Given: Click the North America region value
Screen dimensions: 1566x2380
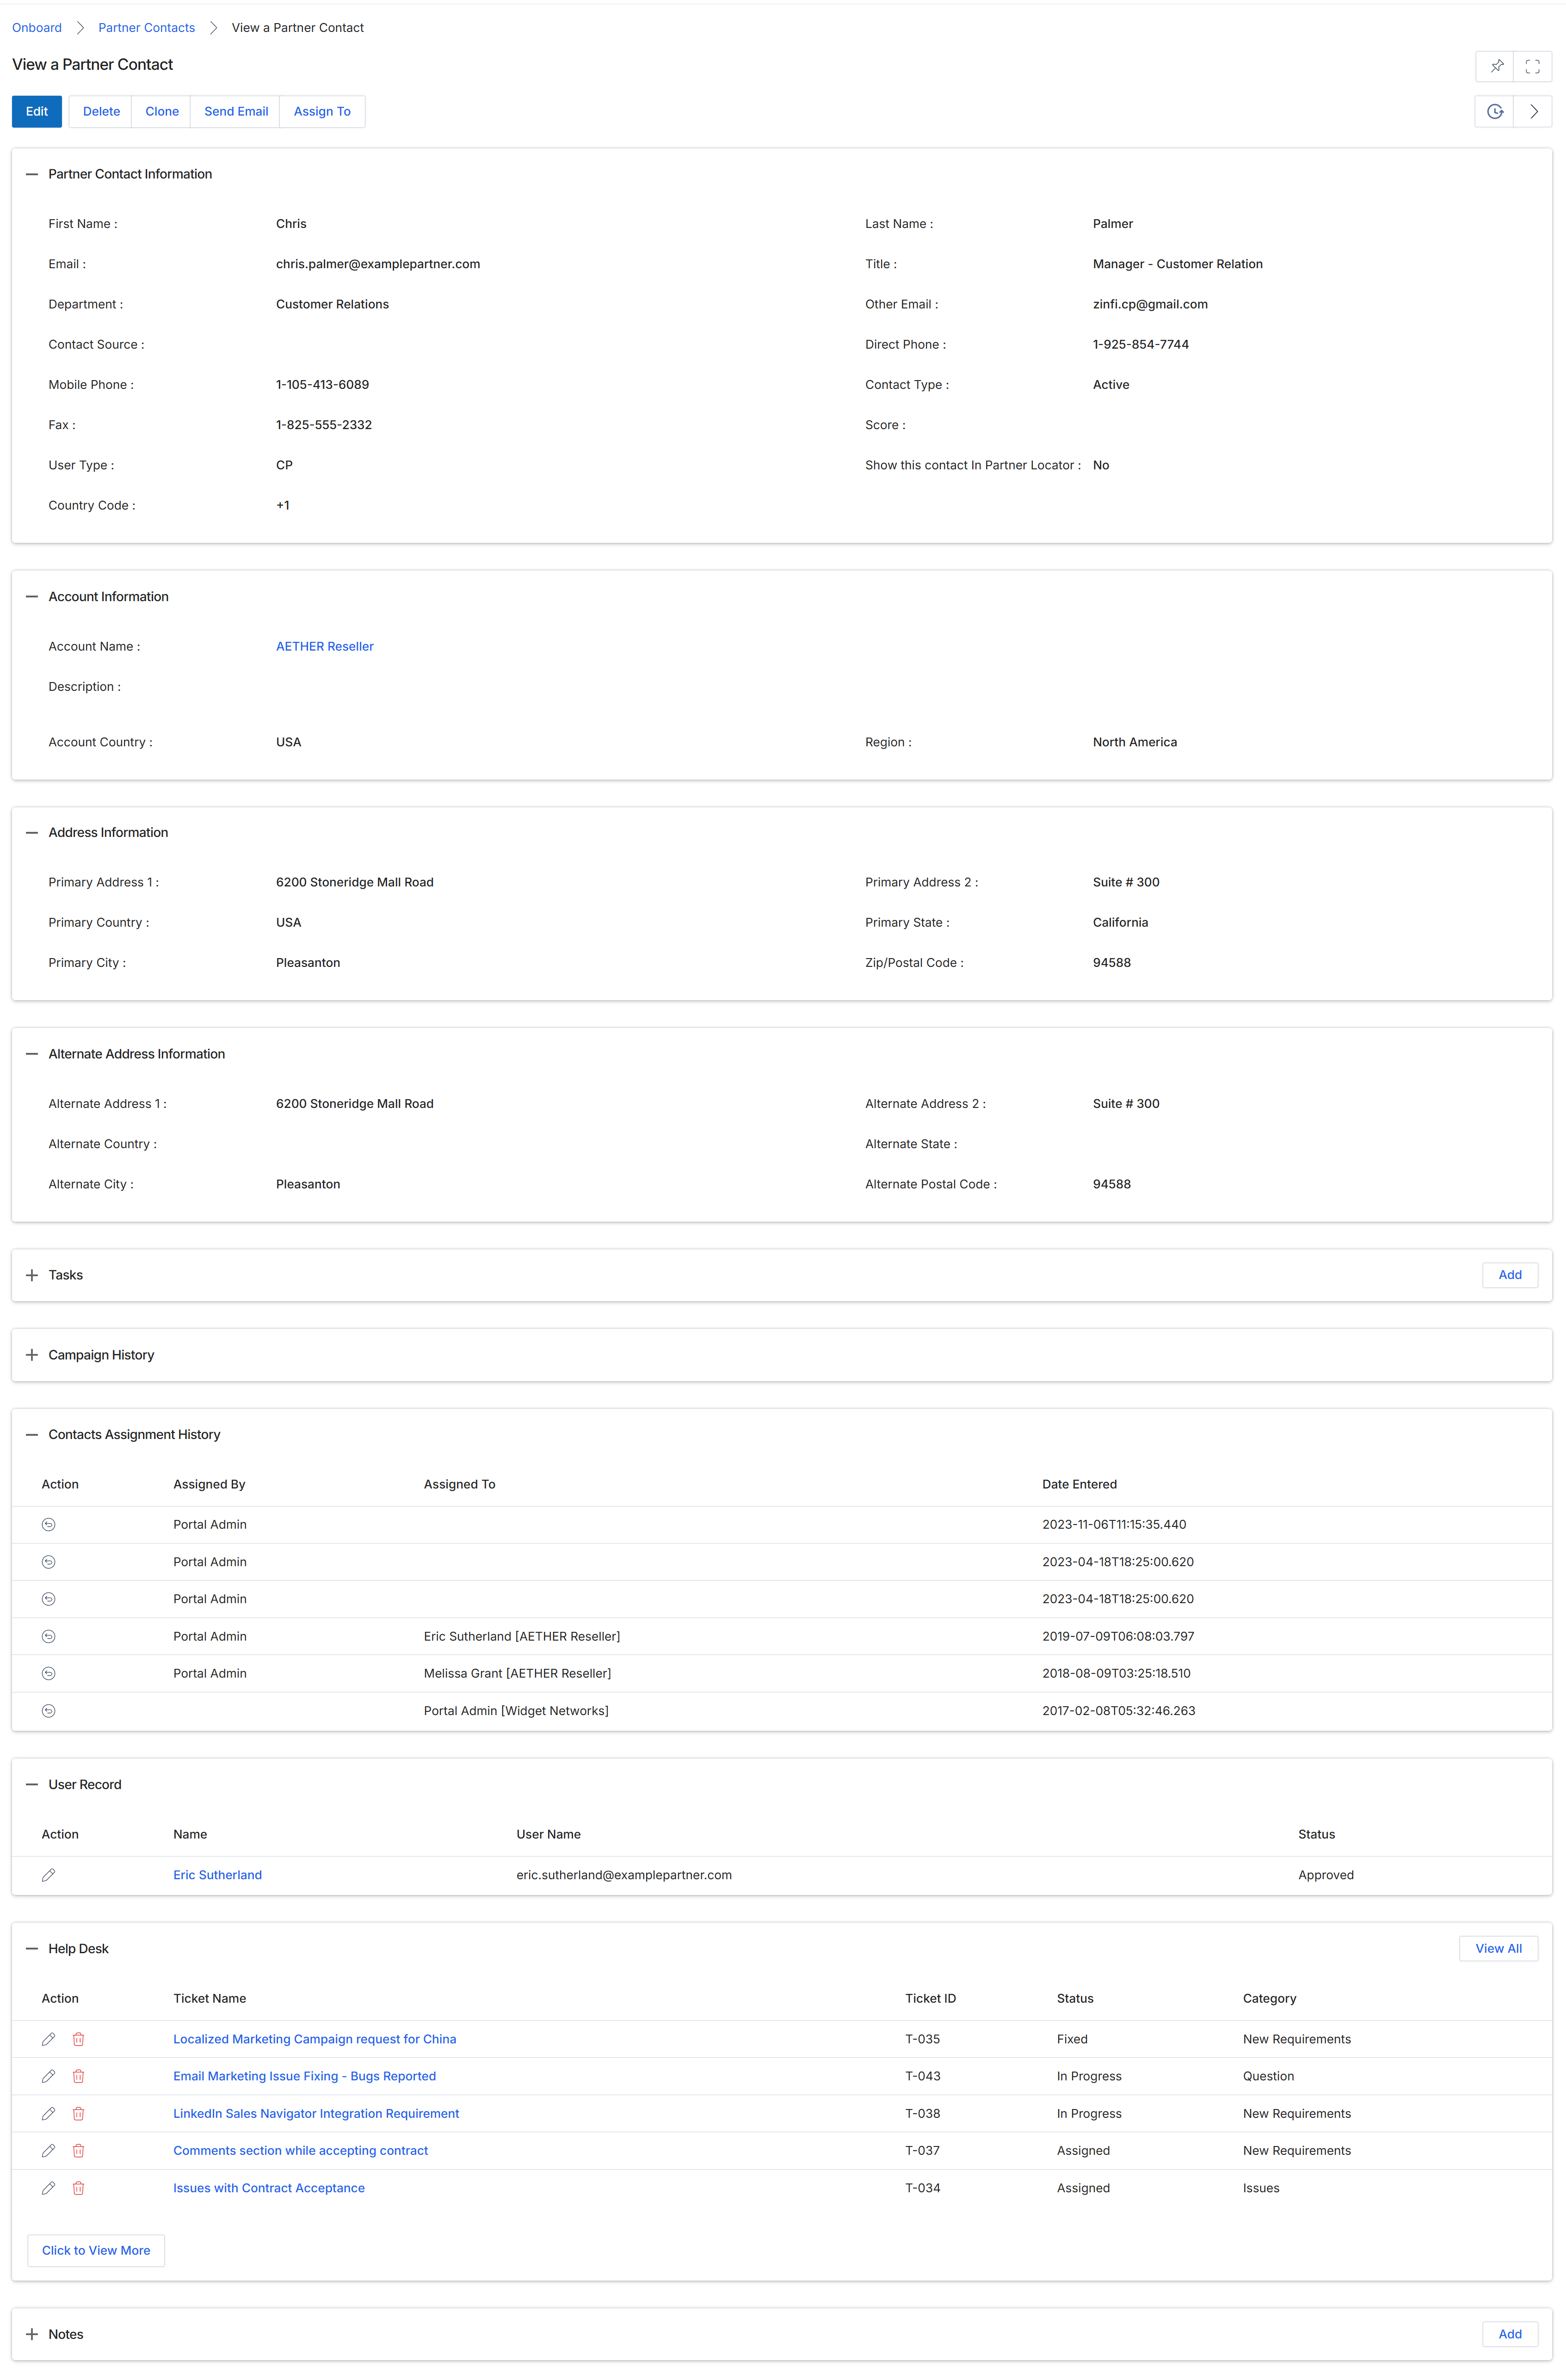Looking at the screenshot, I should click(x=1135, y=742).
